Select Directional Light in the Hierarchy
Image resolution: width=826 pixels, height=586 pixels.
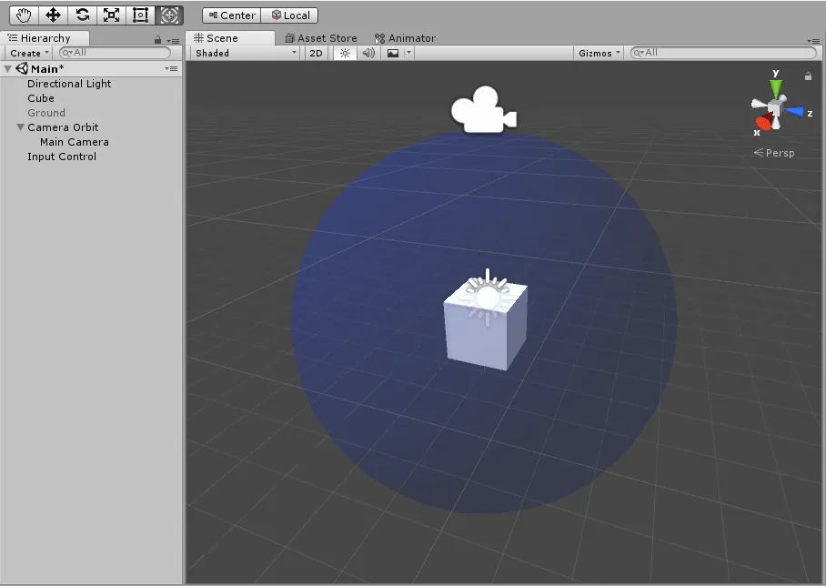click(x=69, y=84)
